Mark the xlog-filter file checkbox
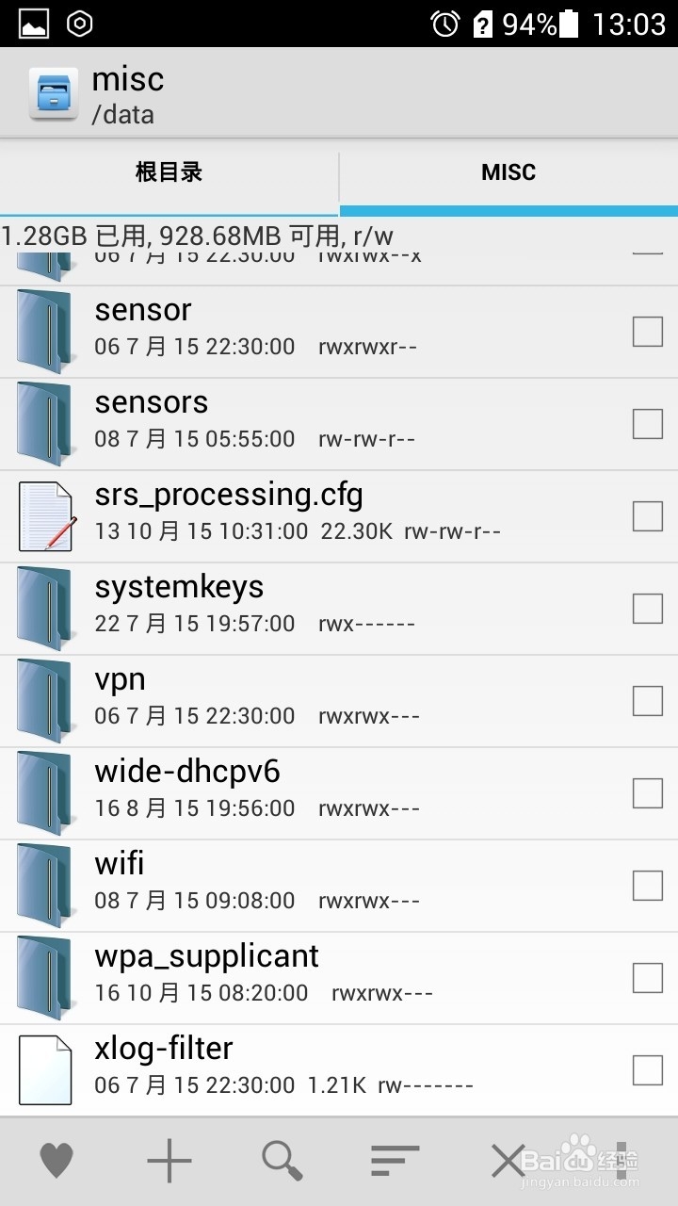 [x=647, y=1070]
